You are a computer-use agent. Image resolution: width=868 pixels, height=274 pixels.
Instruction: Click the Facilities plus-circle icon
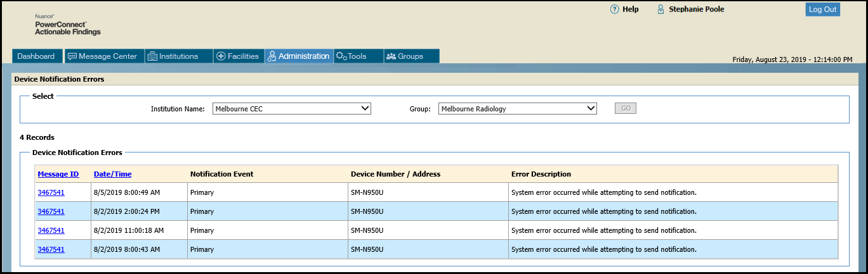coord(221,56)
